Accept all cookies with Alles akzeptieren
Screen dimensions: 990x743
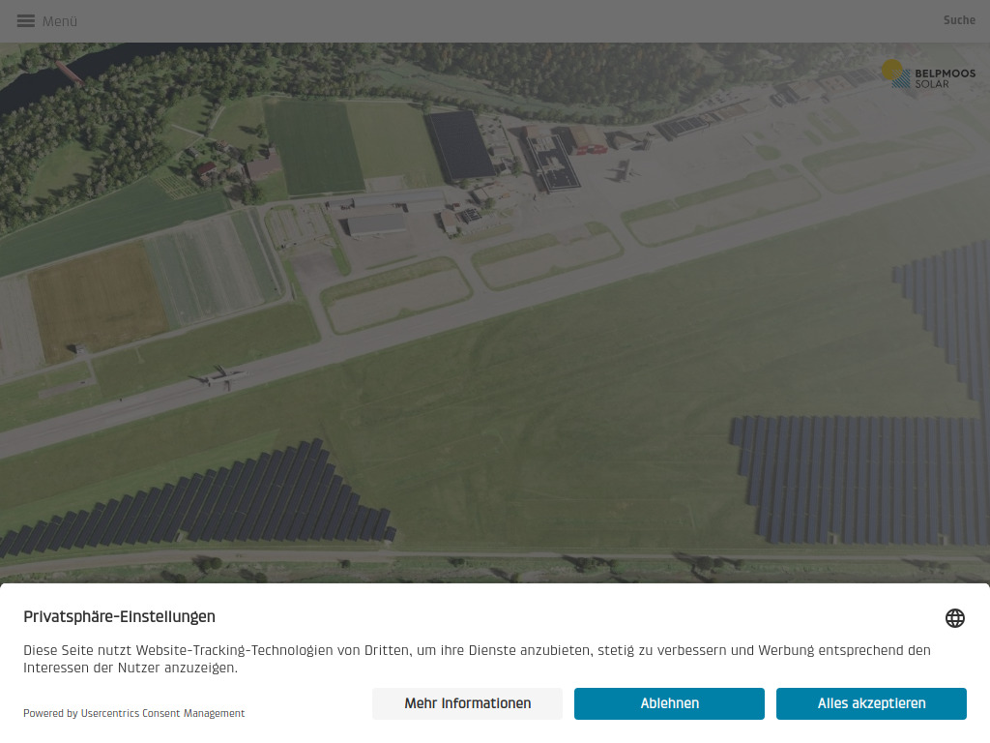click(x=871, y=703)
